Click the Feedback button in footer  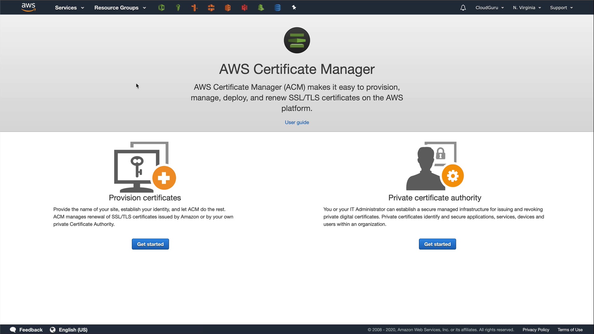pyautogui.click(x=26, y=330)
